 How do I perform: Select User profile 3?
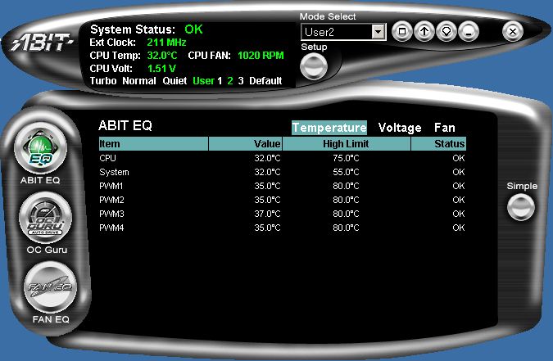pyautogui.click(x=241, y=81)
